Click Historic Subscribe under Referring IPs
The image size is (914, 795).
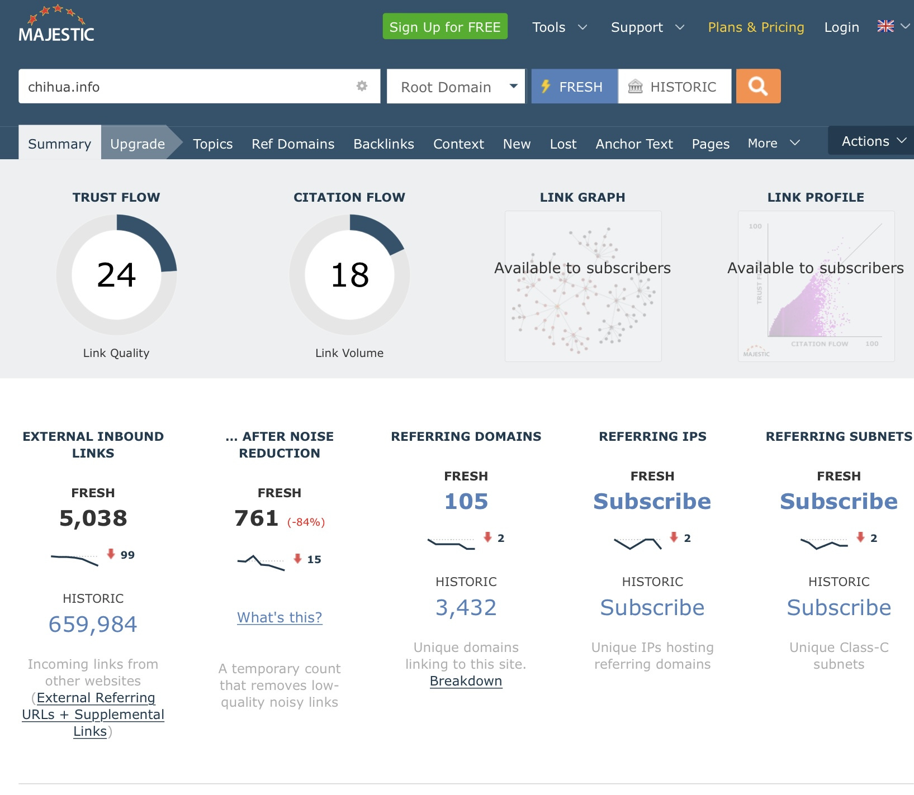[x=652, y=607]
